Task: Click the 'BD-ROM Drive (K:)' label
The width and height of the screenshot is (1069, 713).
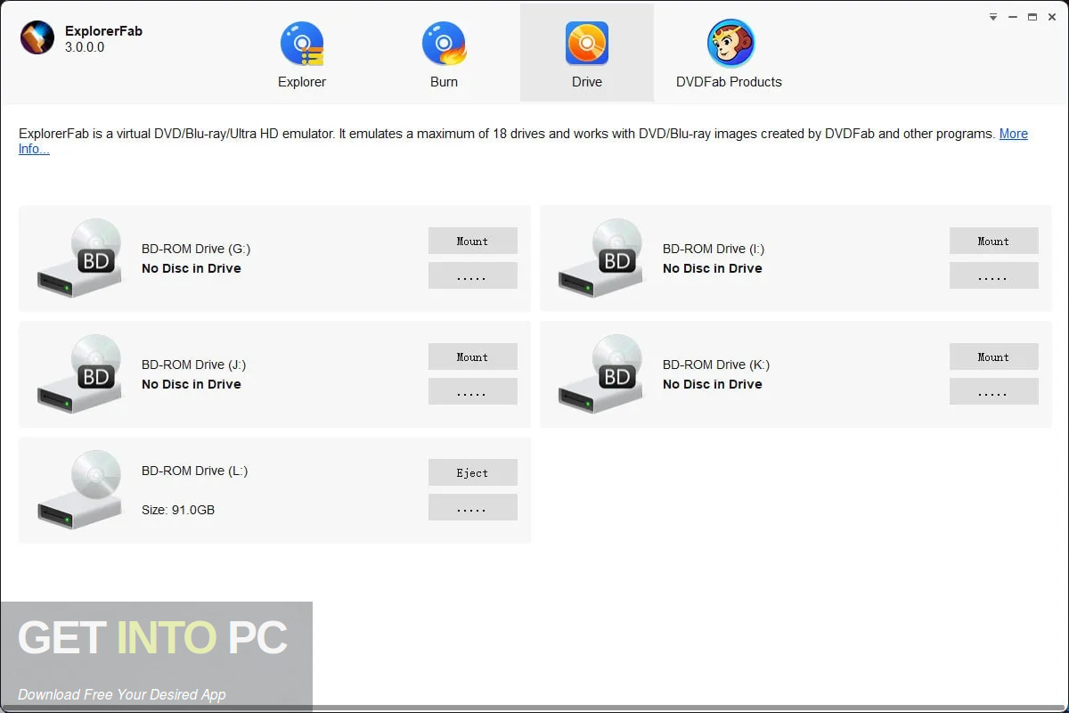Action: 716,365
